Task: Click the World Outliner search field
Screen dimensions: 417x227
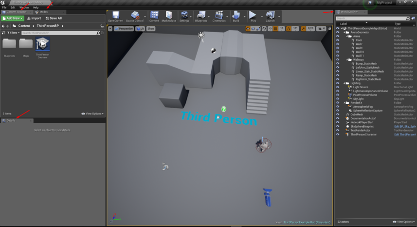Action: (x=372, y=19)
